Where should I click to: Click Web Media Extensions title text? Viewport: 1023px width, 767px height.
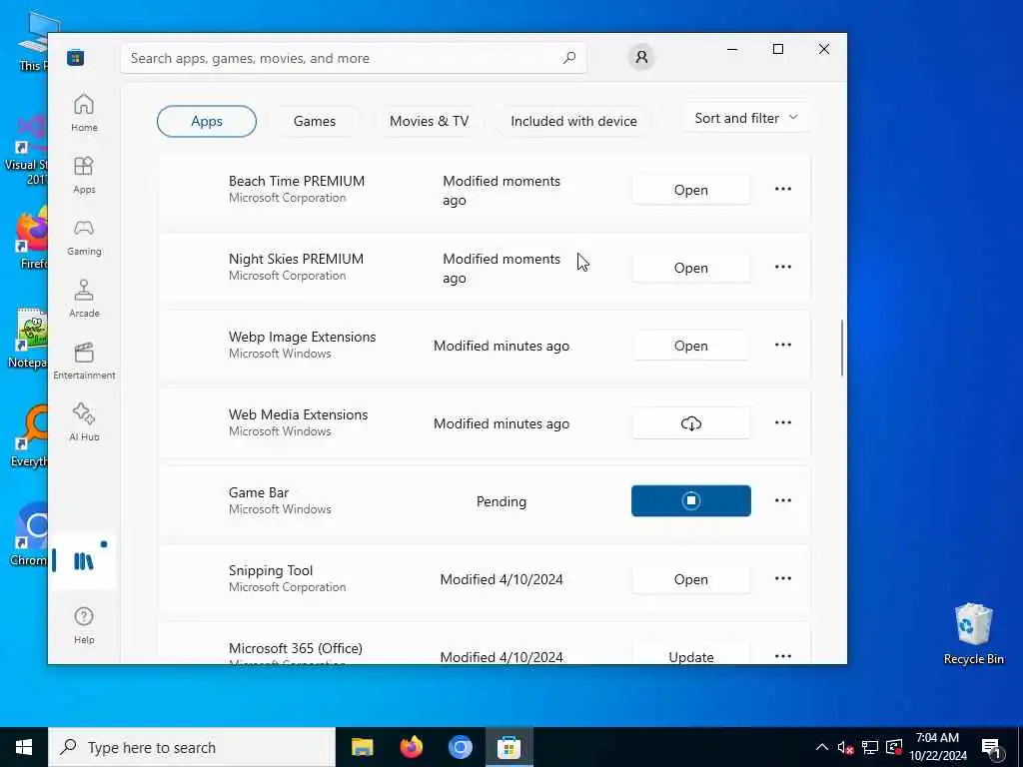tap(298, 414)
